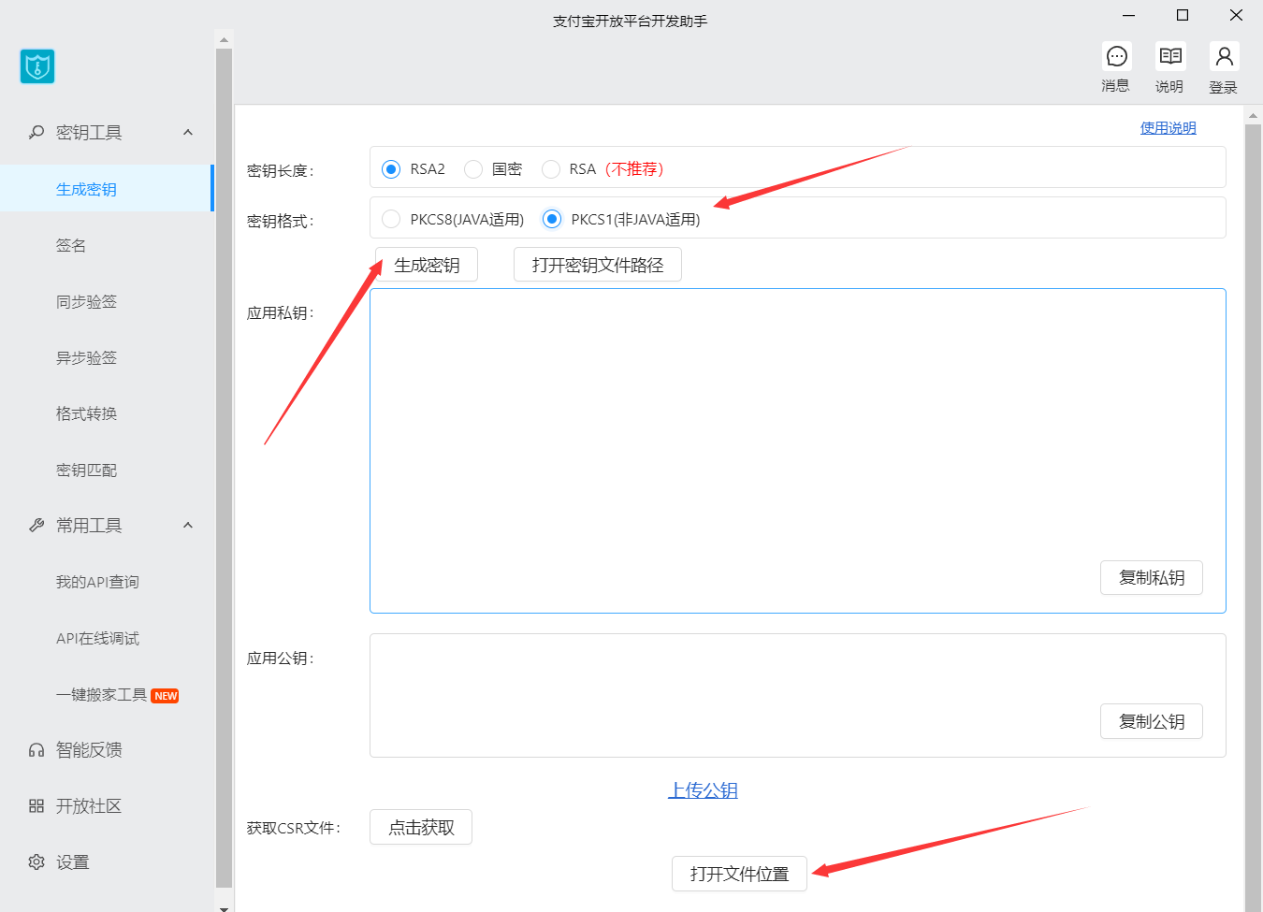
Task: Click the 获取CSR文件: label
Action: (294, 828)
